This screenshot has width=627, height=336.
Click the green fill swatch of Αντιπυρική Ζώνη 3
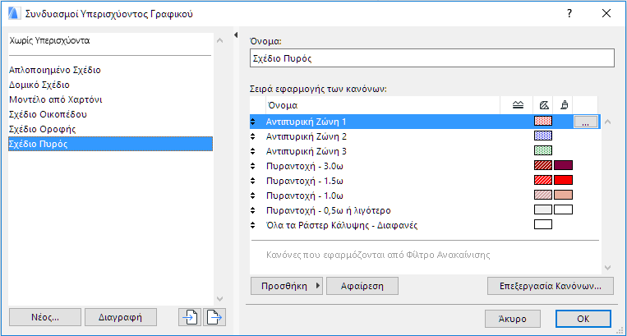[x=543, y=150]
